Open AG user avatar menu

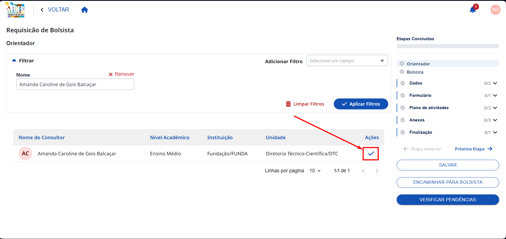point(495,10)
